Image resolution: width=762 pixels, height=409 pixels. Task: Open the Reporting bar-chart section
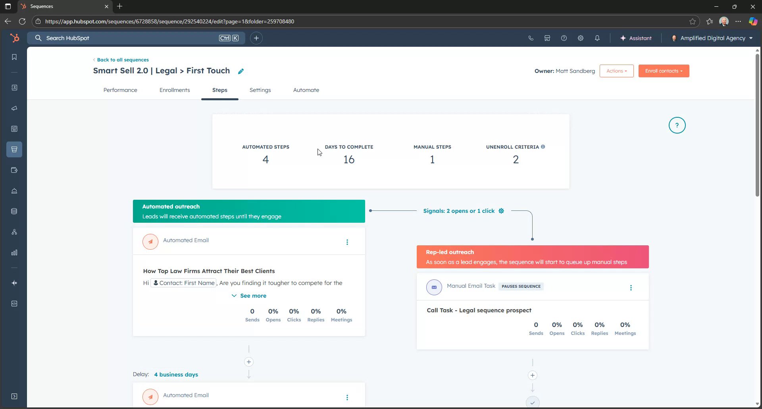coord(14,252)
